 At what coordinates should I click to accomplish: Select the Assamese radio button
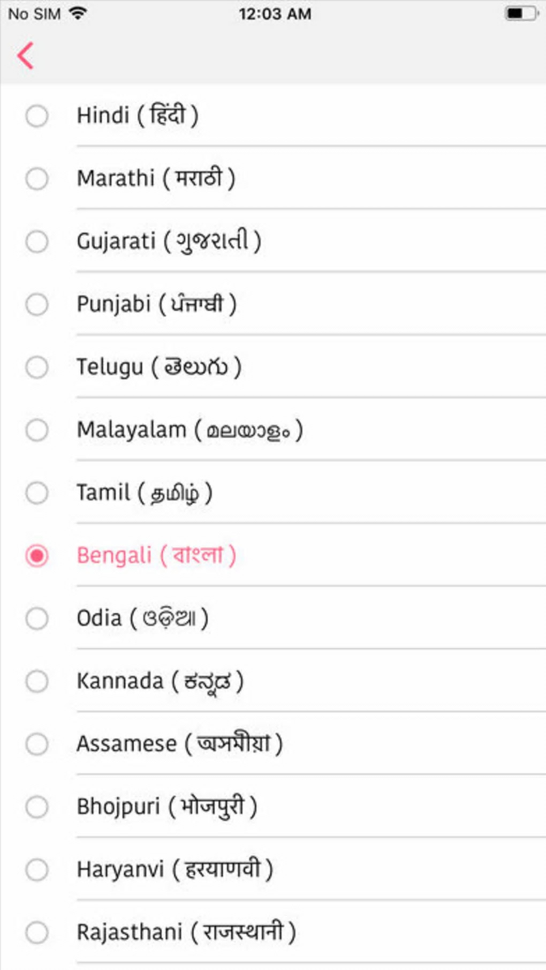point(37,744)
